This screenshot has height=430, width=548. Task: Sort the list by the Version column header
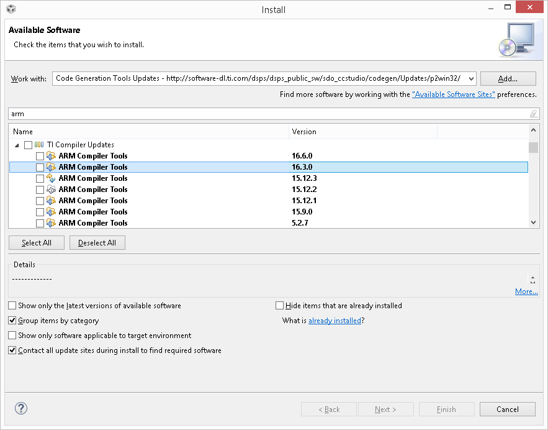pyautogui.click(x=362, y=132)
